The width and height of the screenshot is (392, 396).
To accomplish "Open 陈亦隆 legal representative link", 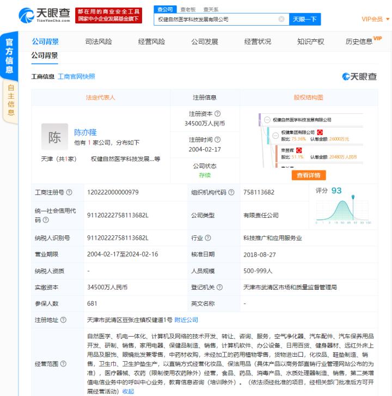I will (x=85, y=132).
